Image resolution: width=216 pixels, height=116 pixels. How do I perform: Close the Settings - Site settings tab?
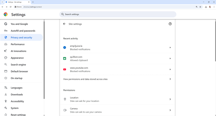(x=29, y=2)
